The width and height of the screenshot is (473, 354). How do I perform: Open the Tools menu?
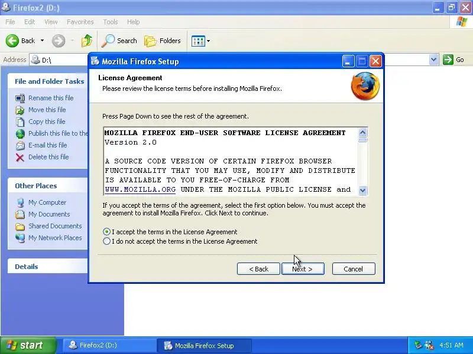click(110, 22)
